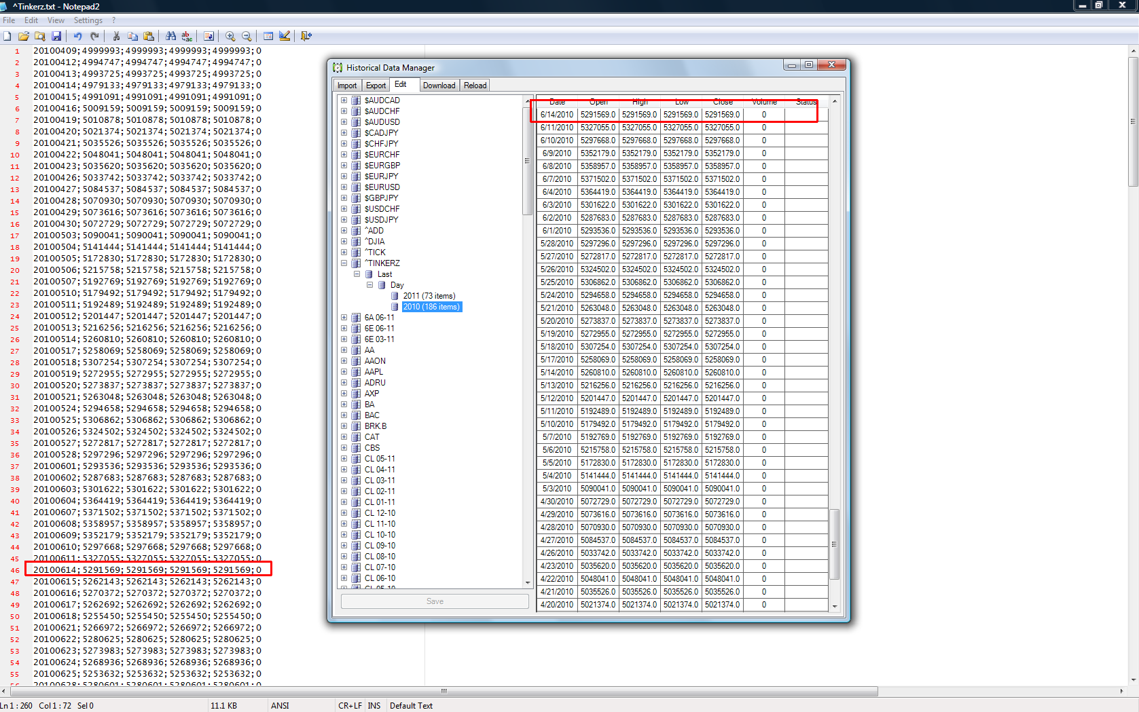The image size is (1139, 712).
Task: Open the customize schemes icon
Action: point(285,36)
